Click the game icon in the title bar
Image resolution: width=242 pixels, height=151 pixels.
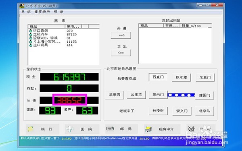pyautogui.click(x=22, y=6)
